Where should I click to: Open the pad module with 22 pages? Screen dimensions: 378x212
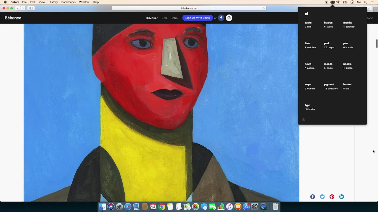329,45
